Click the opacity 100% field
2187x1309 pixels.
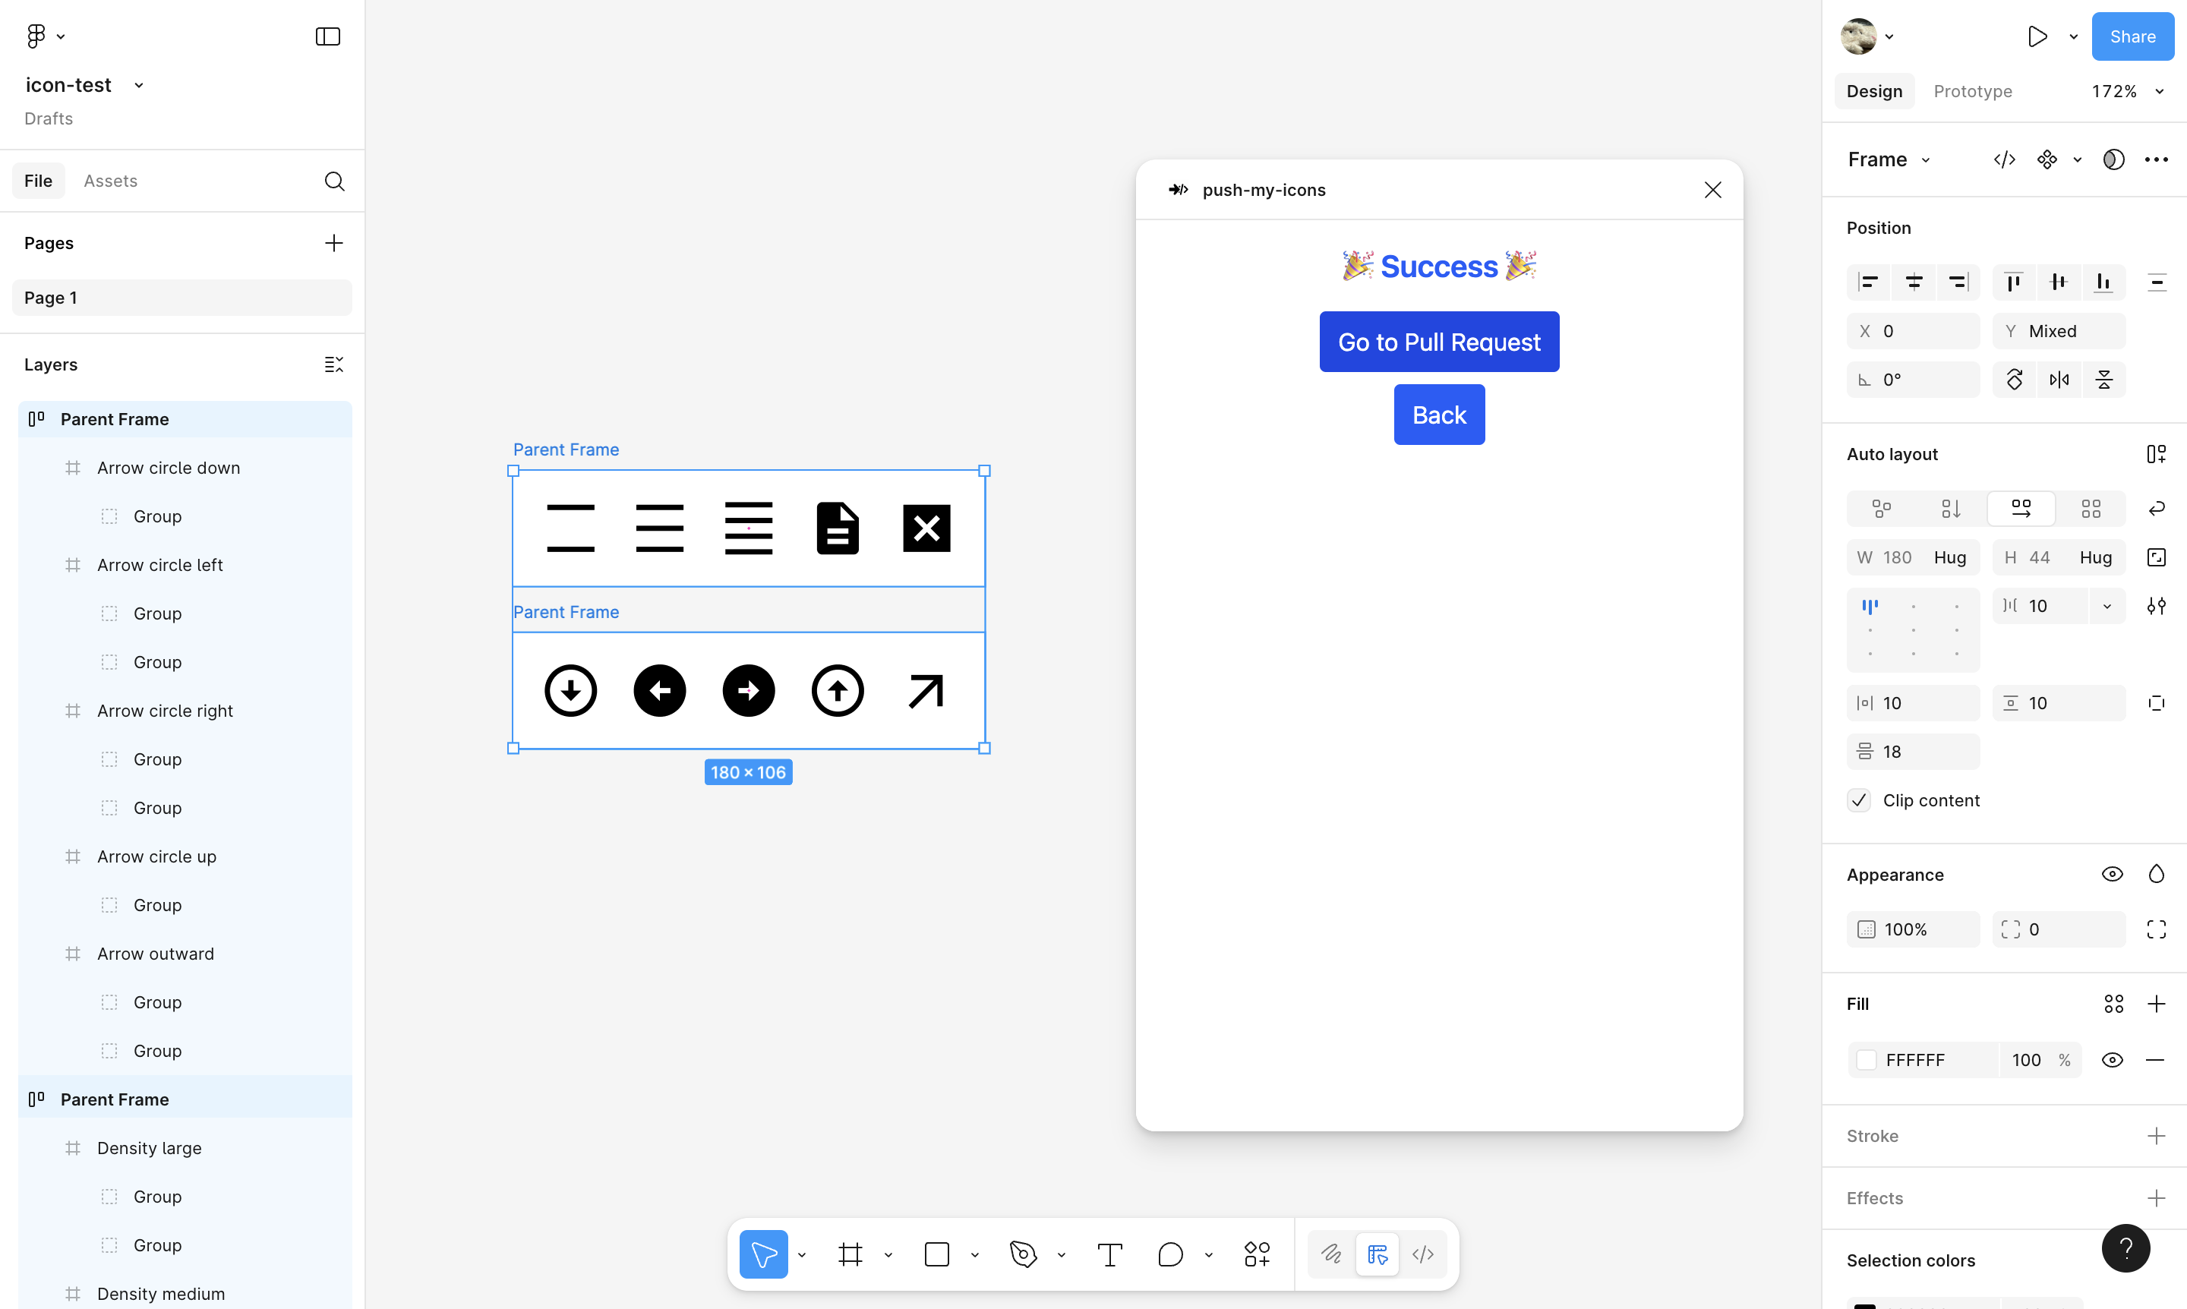coord(1913,929)
